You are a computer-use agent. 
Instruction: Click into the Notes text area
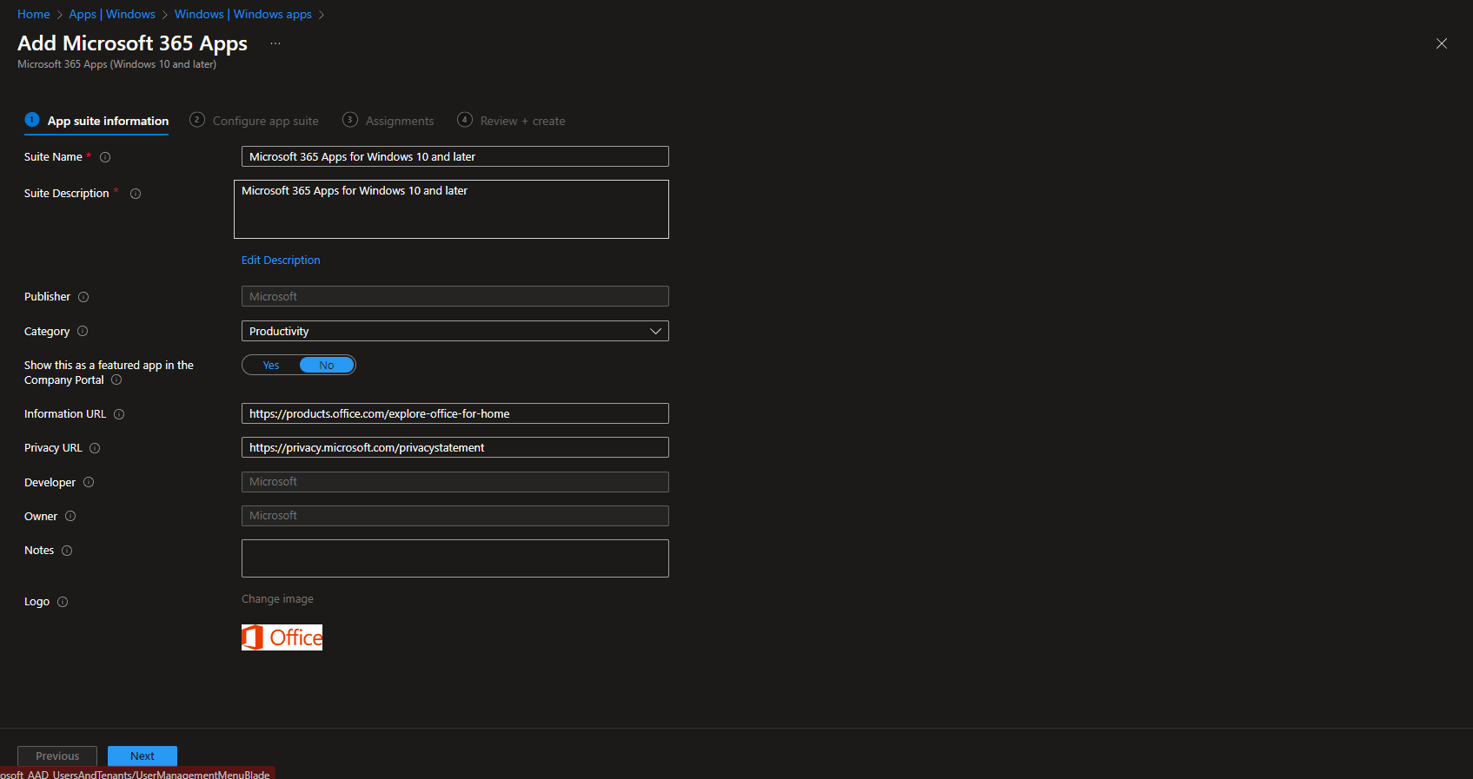[455, 558]
